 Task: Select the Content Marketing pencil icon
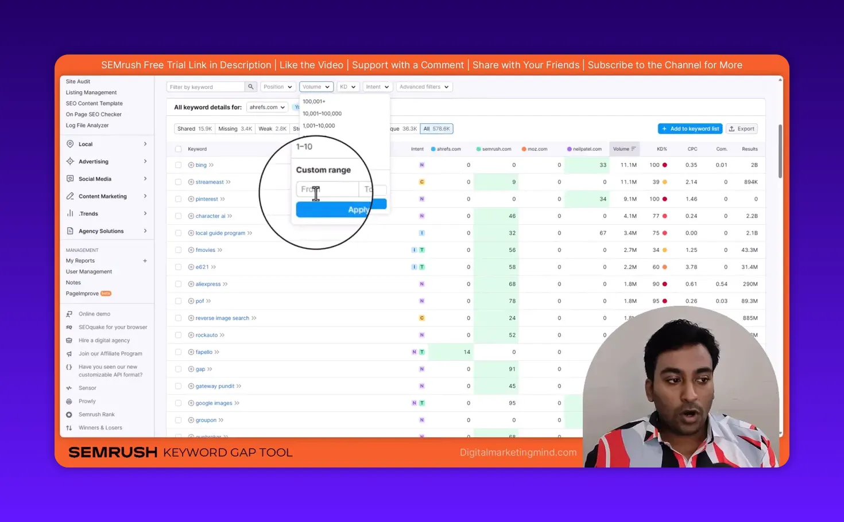(x=71, y=196)
